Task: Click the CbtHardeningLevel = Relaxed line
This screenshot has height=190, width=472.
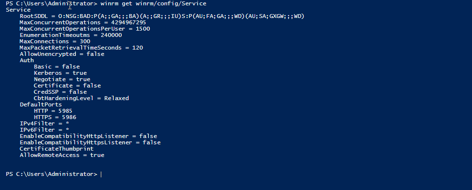Action: [81, 98]
